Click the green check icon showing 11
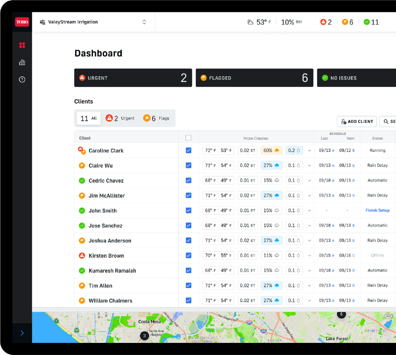The image size is (396, 355). click(x=367, y=22)
